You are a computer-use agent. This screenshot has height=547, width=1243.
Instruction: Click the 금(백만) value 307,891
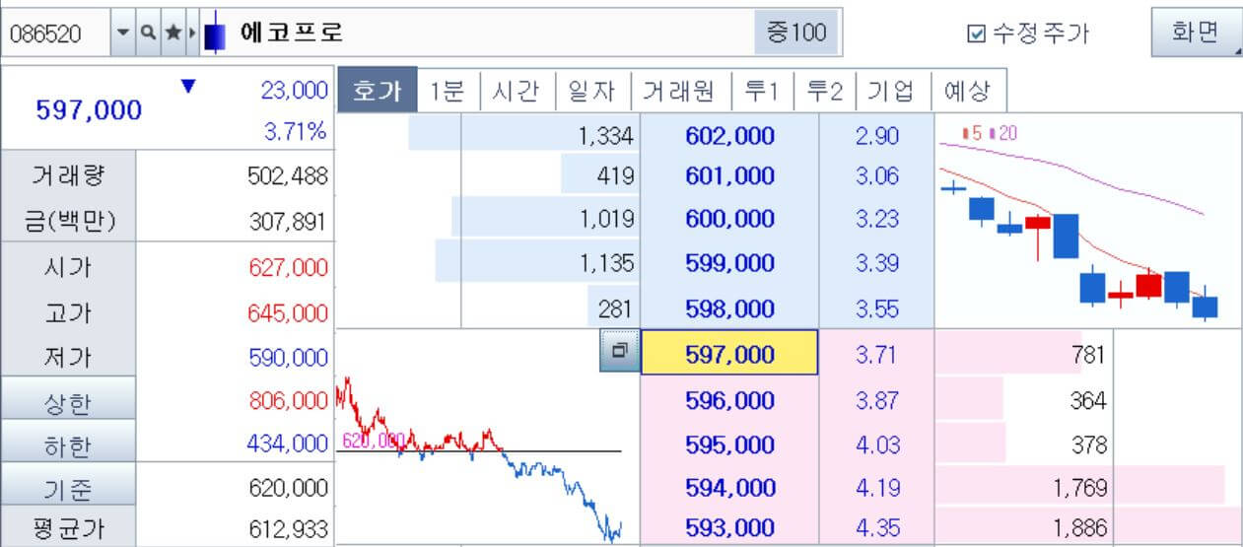pos(288,223)
